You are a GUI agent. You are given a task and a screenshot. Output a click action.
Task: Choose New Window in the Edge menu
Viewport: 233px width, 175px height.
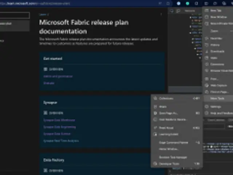[x=218, y=17]
